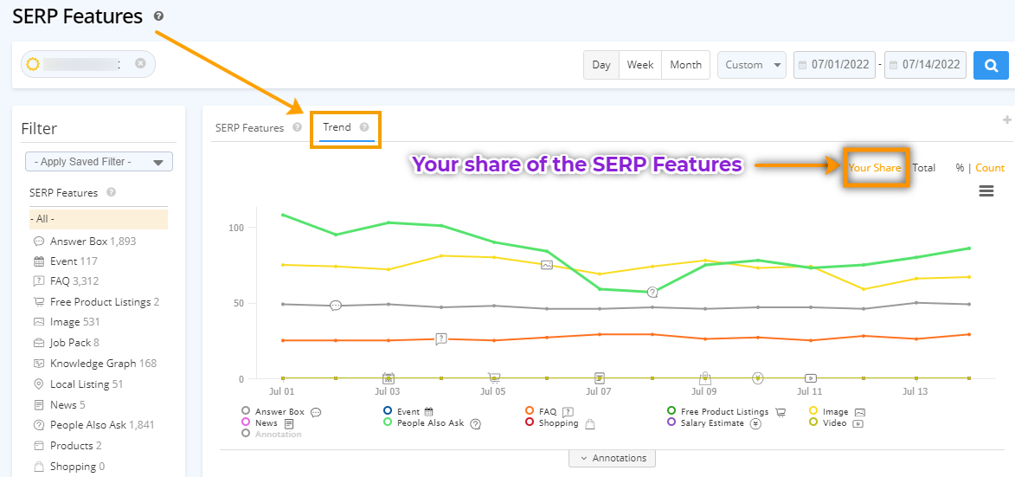Show Your Share view
This screenshot has height=477, width=1015.
[875, 168]
